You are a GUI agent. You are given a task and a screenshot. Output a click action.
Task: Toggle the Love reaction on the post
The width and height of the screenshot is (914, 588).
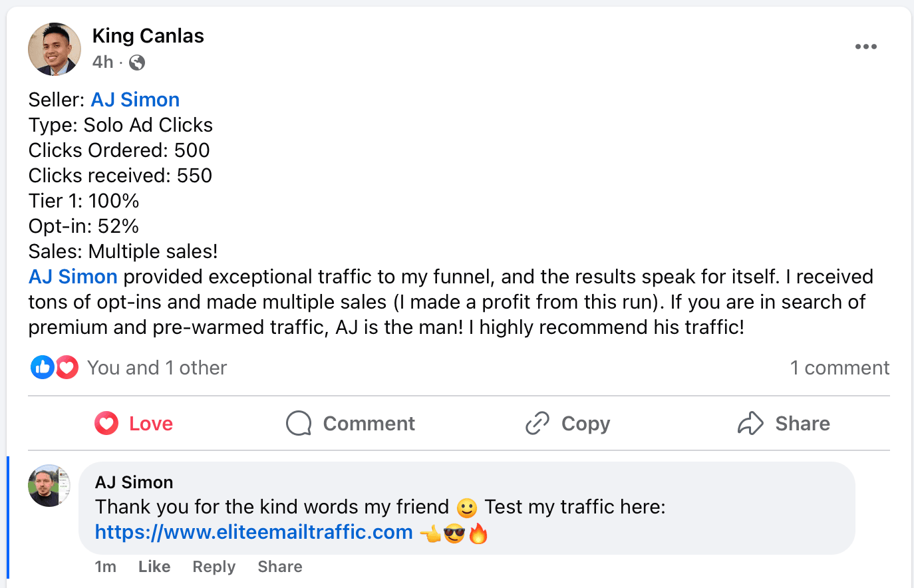(x=134, y=423)
